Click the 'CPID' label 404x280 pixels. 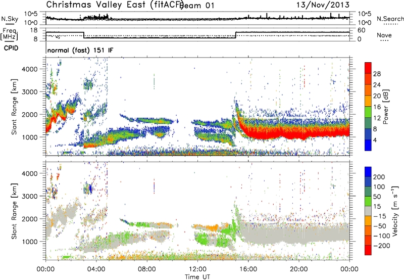(x=11, y=48)
